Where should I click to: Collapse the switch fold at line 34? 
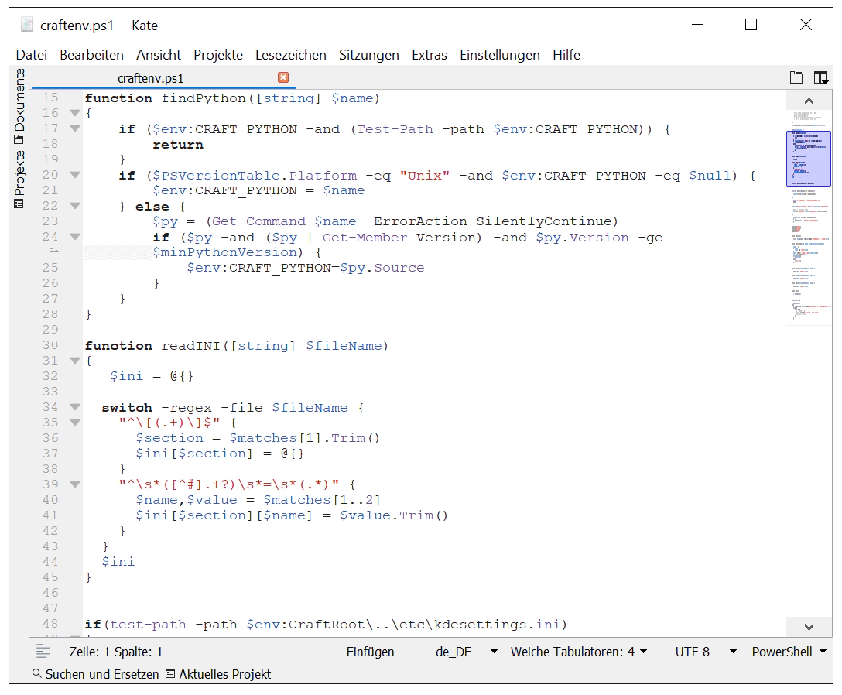coord(75,407)
